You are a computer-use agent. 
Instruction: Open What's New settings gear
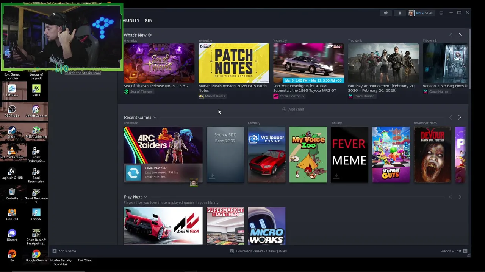(x=150, y=35)
